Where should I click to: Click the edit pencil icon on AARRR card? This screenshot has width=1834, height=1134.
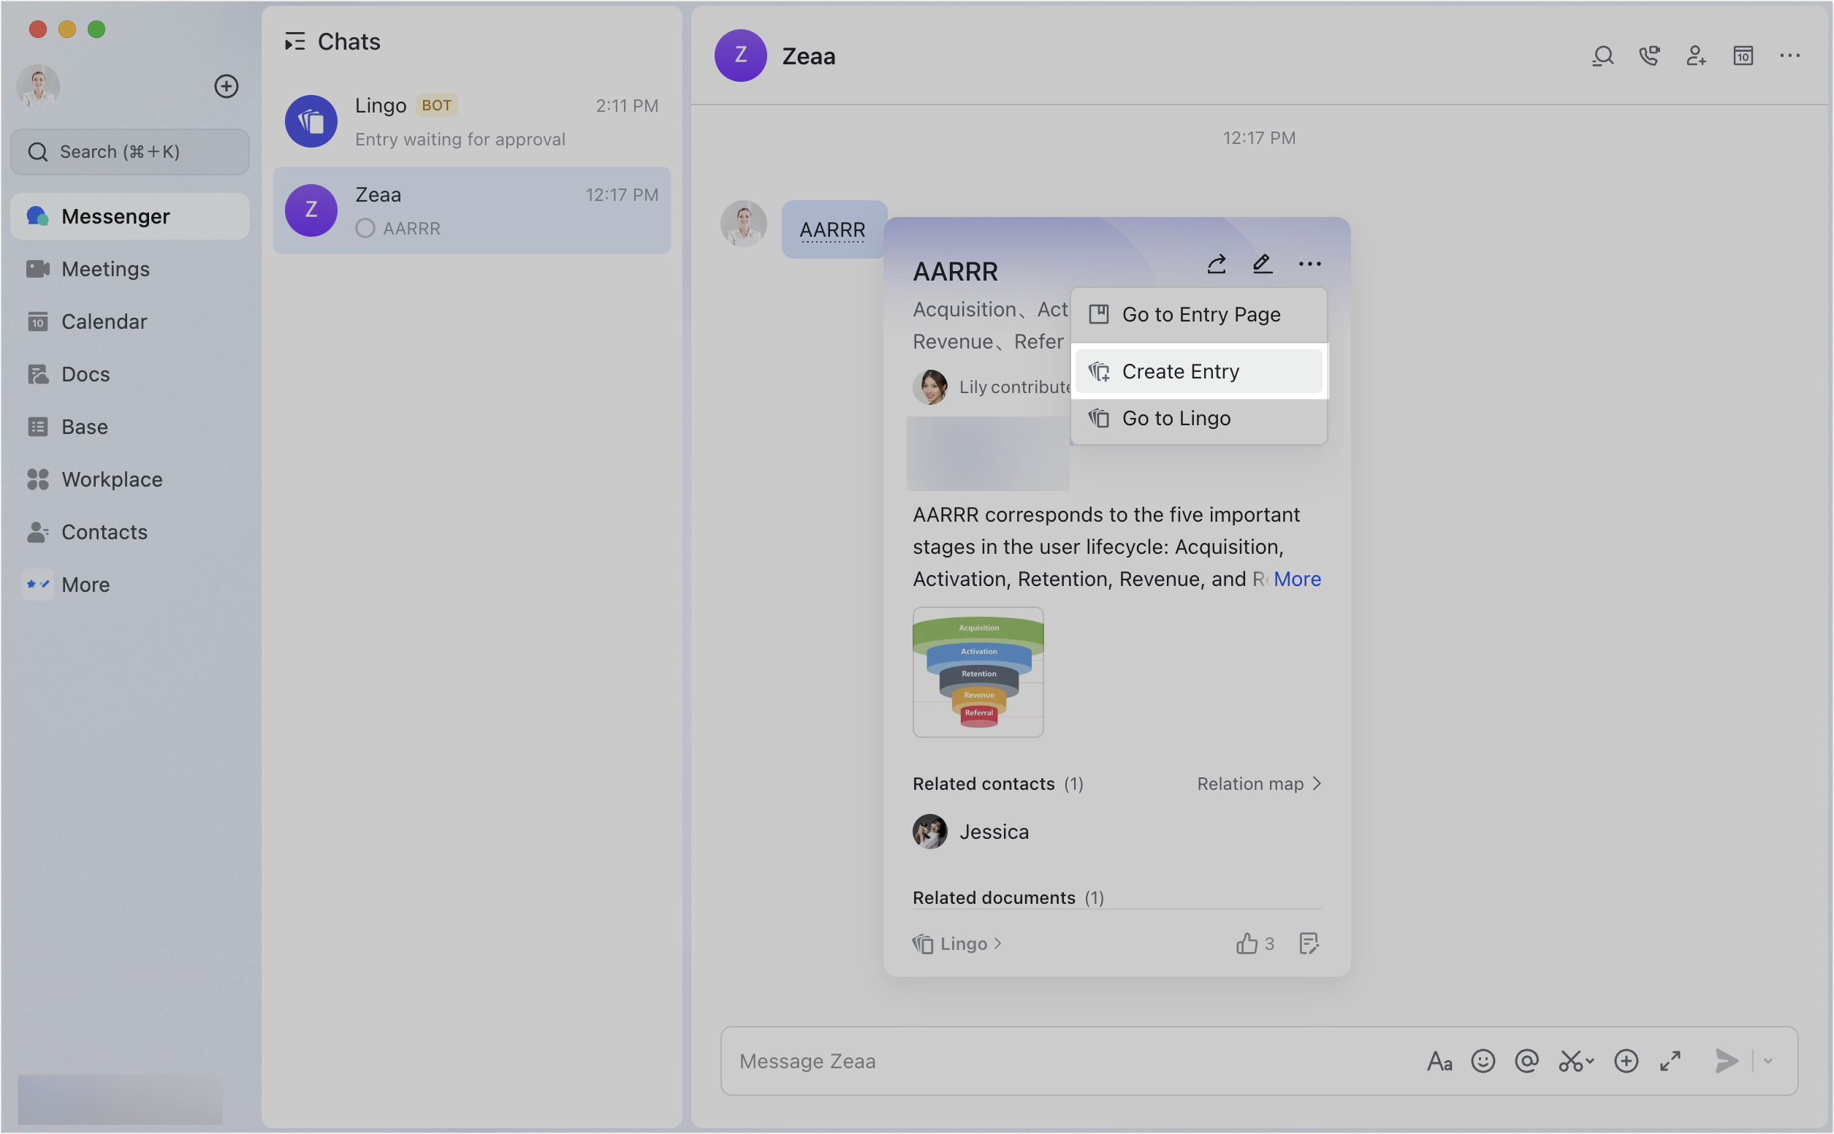tap(1263, 264)
